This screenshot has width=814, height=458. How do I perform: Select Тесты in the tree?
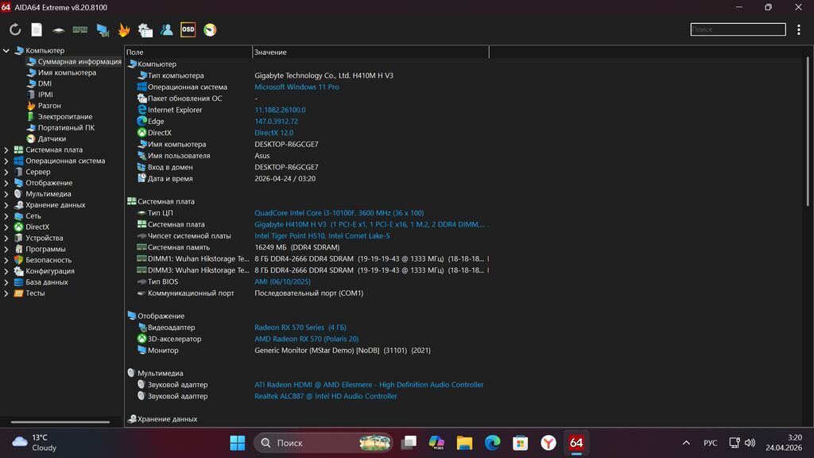[35, 293]
